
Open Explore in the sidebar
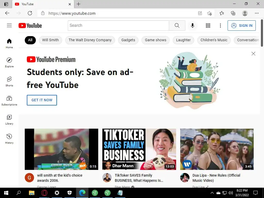[9, 62]
